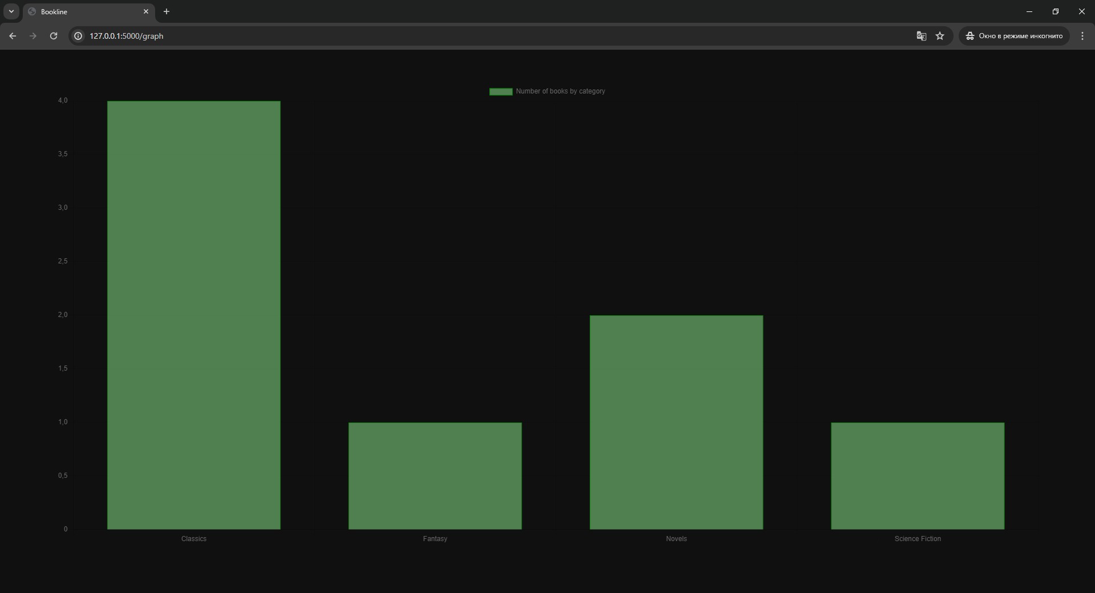Image resolution: width=1095 pixels, height=593 pixels.
Task: Expand the tab search dropdown
Action: pos(11,11)
